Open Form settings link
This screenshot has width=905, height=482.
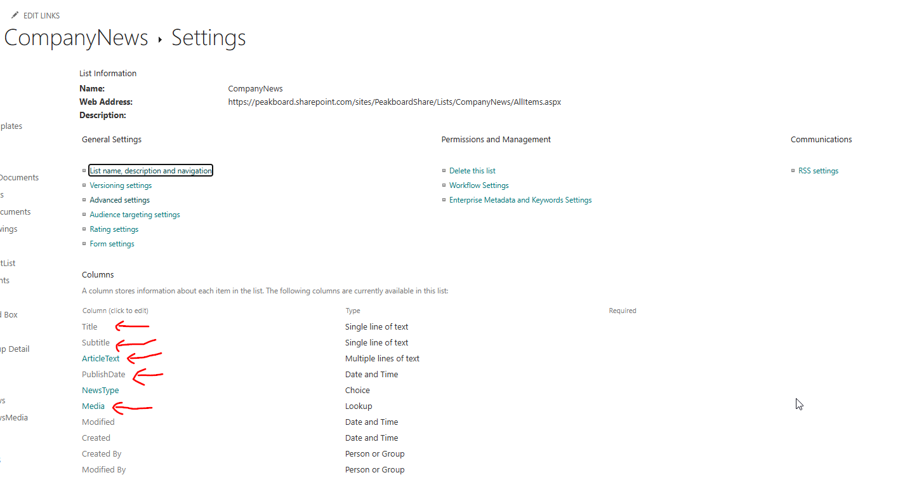(112, 244)
